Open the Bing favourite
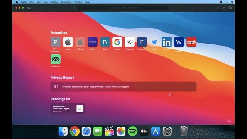The image size is (247, 139). pyautogui.click(x=105, y=42)
